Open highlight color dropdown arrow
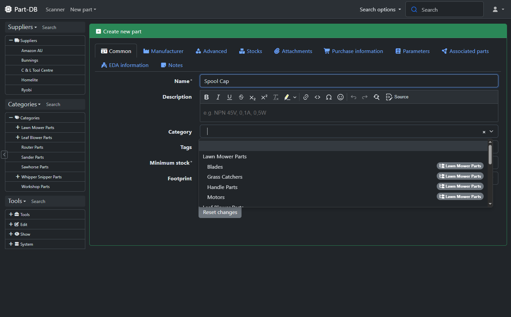Screen dimensions: 511x317 295,97
